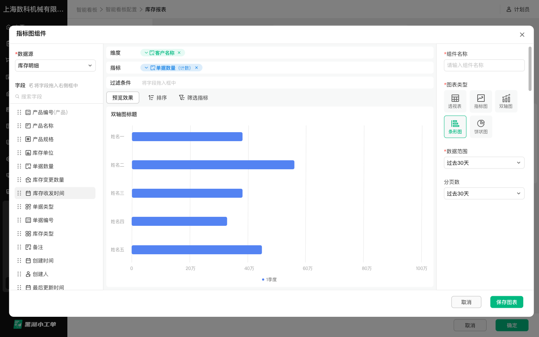Open the 排序 sorting option
Screen dimensions: 539x337
point(158,97)
